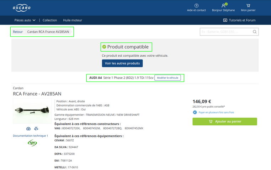The image size is (271, 170).
Task: Open the Collection menu item
Action: pyautogui.click(x=50, y=20)
